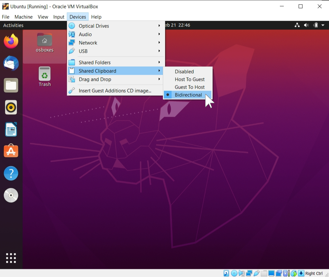The width and height of the screenshot is (329, 277).
Task: Click the optical disk status bar icon
Action: coord(234,273)
